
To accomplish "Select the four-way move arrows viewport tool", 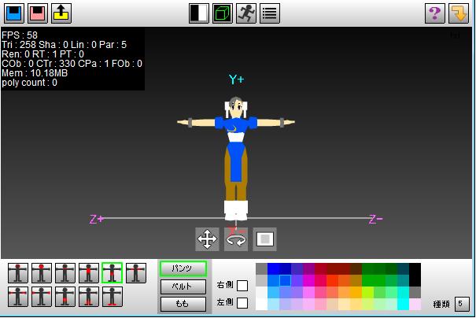I will point(207,239).
